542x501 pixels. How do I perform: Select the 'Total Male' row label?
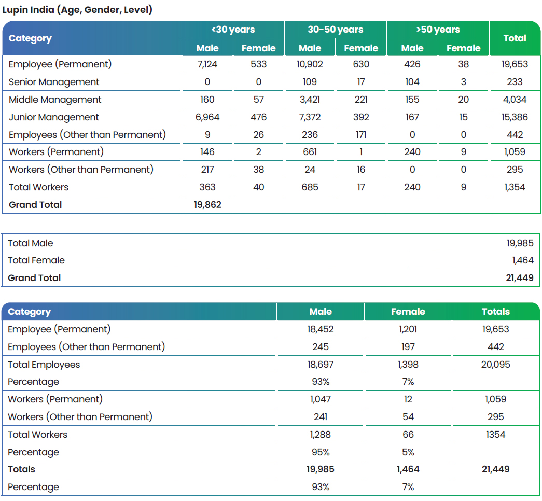(31, 243)
